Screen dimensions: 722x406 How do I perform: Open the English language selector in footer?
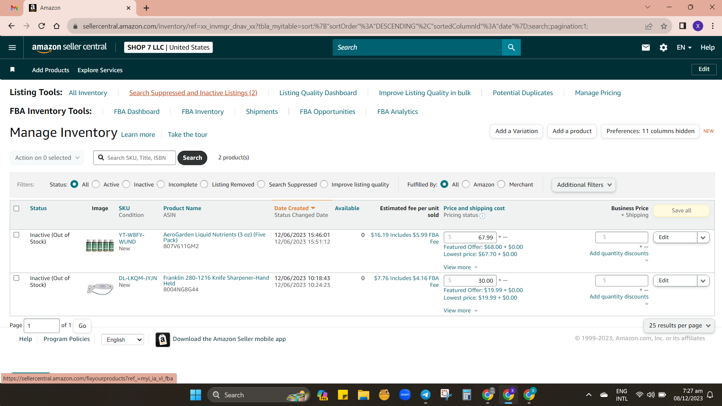click(123, 339)
